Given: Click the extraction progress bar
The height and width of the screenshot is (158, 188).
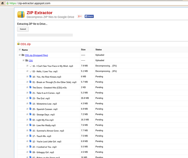Looking at the screenshot, I should tap(45, 35).
